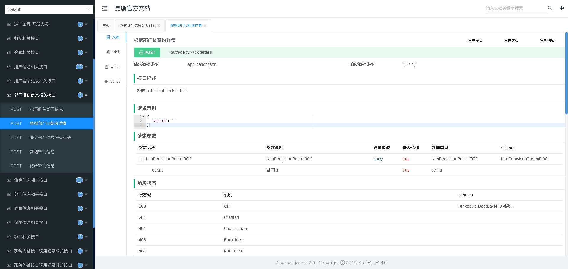
Task: Switch to the 主页 tab
Action: [106, 25]
